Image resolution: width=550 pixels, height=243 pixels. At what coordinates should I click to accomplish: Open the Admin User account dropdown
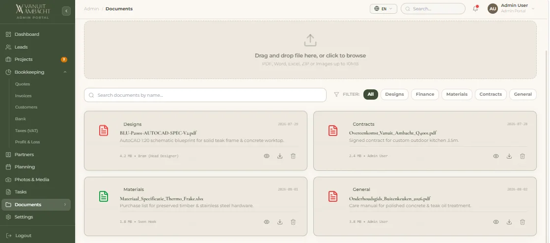511,8
